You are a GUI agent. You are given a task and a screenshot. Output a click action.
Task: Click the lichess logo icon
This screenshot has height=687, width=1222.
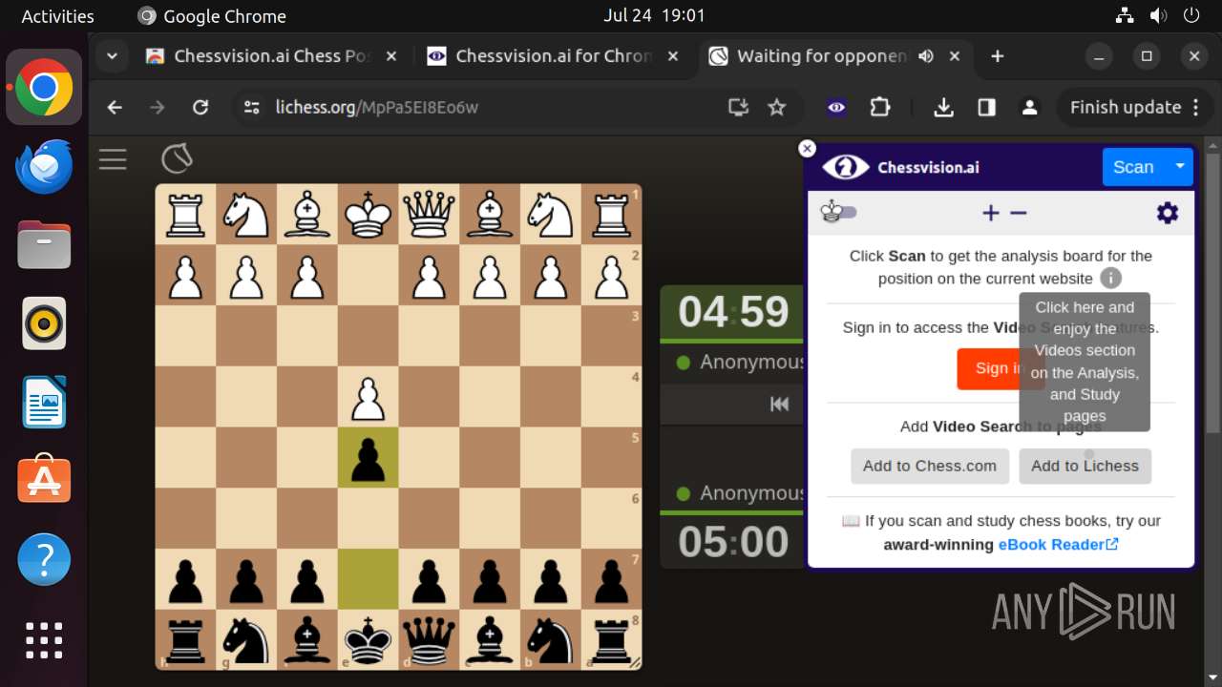pos(177,158)
